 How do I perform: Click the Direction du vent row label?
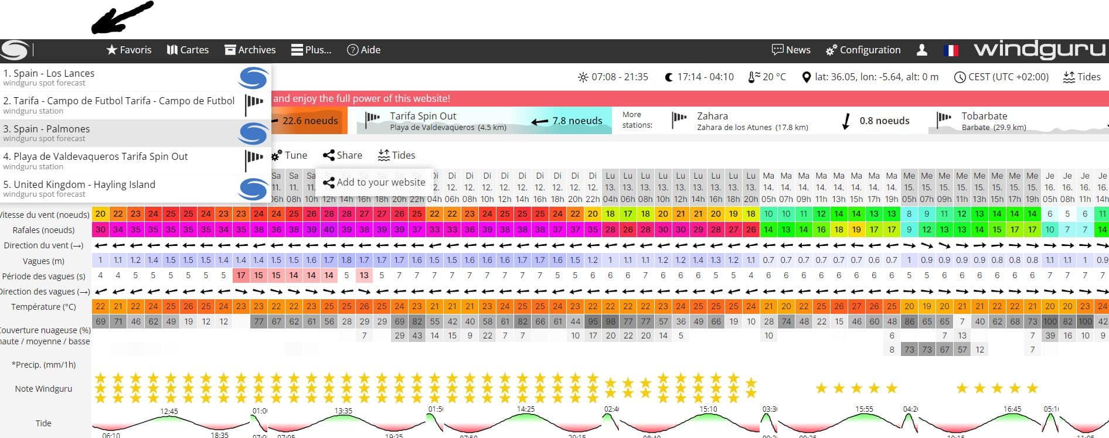[43, 246]
